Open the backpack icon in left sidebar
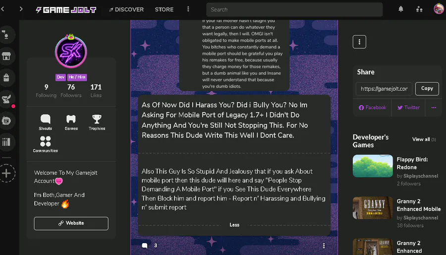This screenshot has height=255, width=446. click(6, 77)
